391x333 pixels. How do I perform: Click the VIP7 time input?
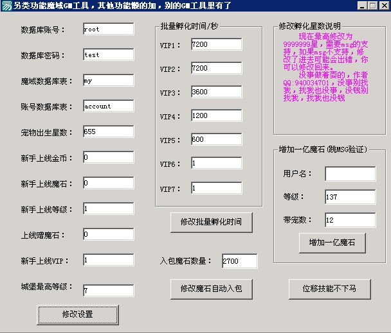216,189
